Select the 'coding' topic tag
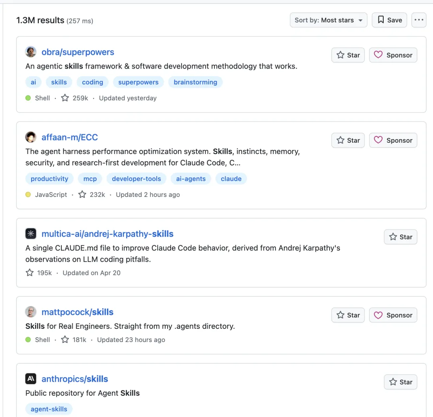 click(x=93, y=82)
